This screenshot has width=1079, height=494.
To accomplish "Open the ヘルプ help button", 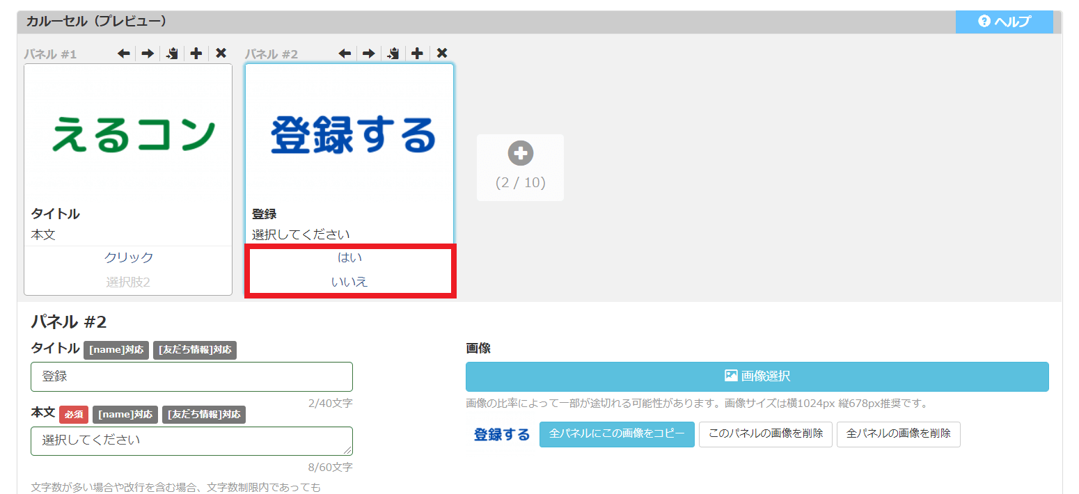I will tap(1005, 22).
